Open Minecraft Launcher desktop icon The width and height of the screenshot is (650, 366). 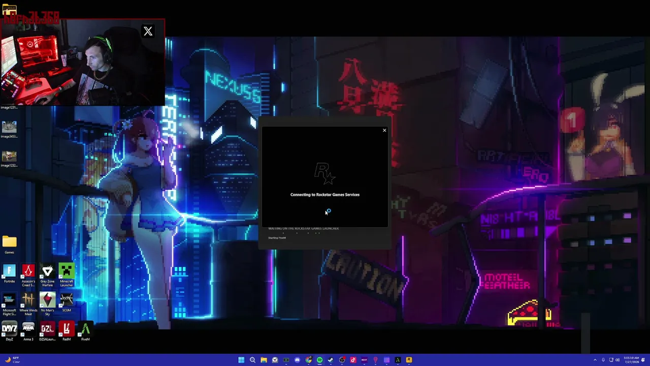[67, 275]
